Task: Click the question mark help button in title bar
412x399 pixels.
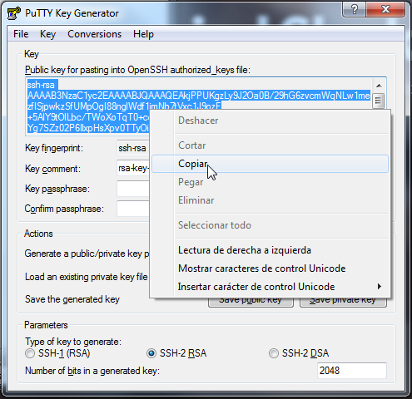Action: [355, 9]
